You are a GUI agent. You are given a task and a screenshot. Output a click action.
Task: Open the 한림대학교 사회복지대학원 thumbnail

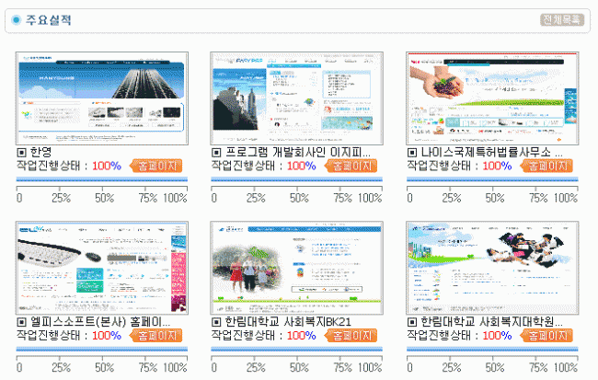(x=491, y=267)
